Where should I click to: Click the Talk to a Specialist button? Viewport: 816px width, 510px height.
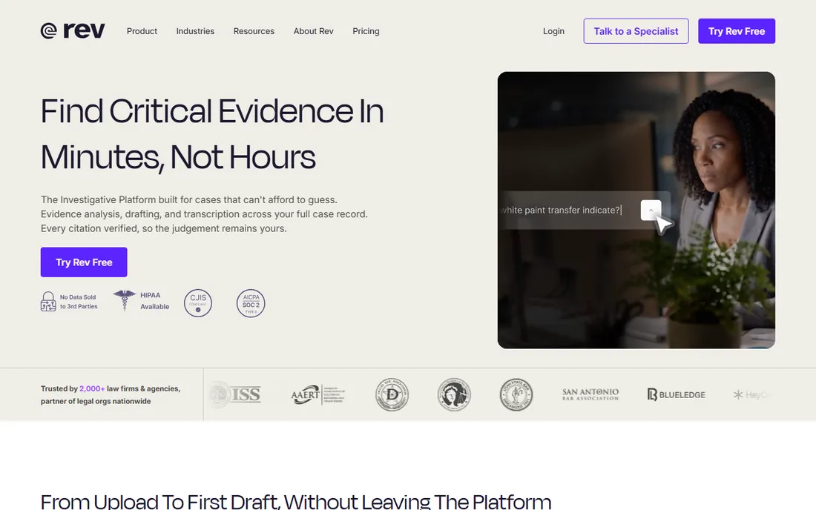[636, 31]
